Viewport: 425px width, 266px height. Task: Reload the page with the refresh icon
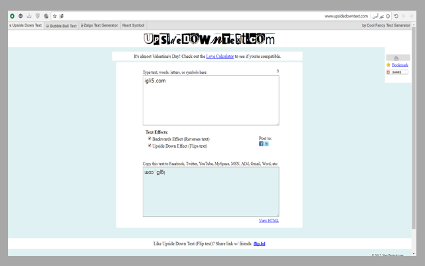click(x=396, y=16)
